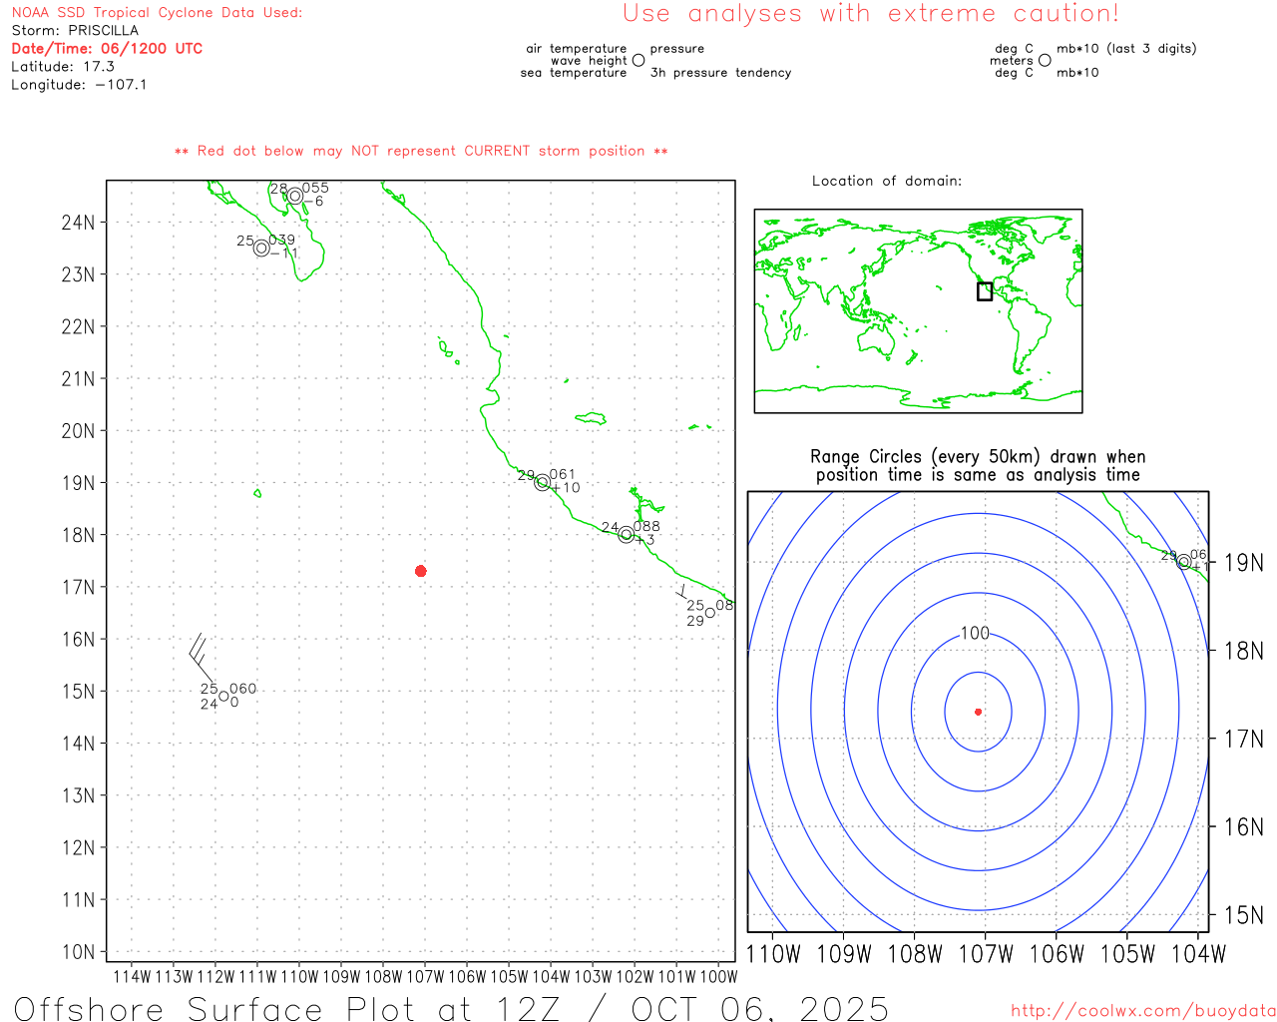Click the "21N" latitude label on the main map
Image resolution: width=1277 pixels, height=1022 pixels.
pyautogui.click(x=78, y=379)
